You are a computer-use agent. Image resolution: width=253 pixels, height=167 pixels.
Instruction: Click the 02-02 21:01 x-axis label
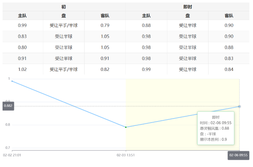12,155
